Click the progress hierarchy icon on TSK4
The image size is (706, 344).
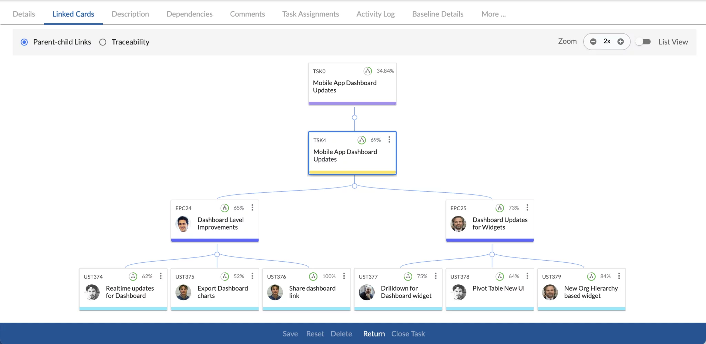(361, 140)
